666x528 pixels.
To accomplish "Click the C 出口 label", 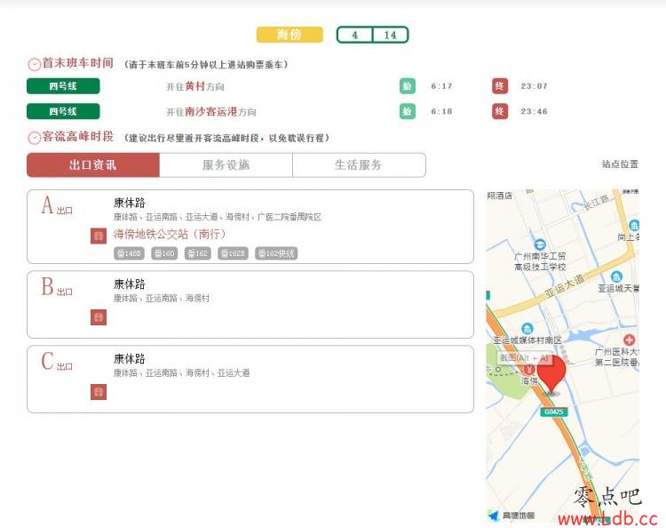I will (57, 362).
